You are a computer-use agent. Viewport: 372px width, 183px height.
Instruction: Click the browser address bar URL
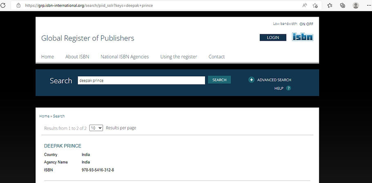click(x=89, y=5)
